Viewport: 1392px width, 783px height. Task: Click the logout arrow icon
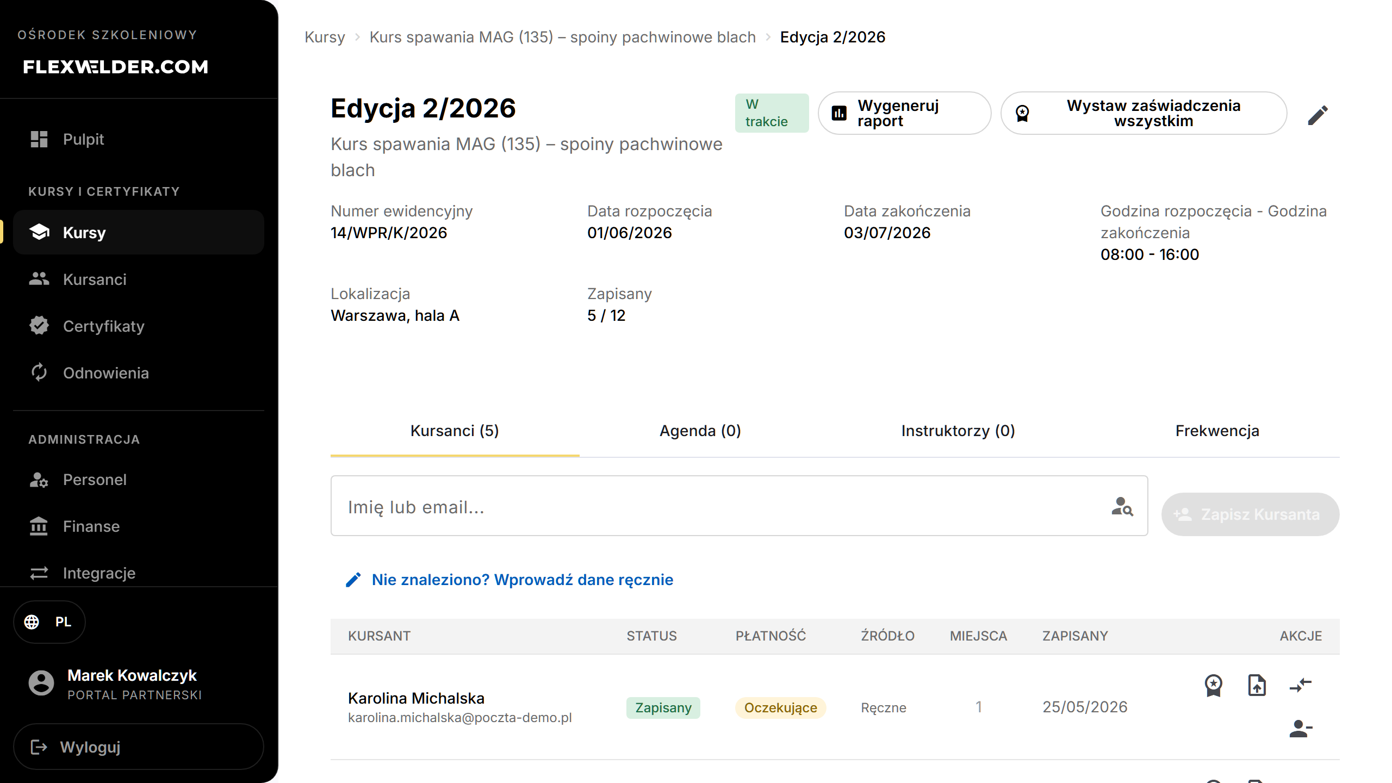click(39, 747)
